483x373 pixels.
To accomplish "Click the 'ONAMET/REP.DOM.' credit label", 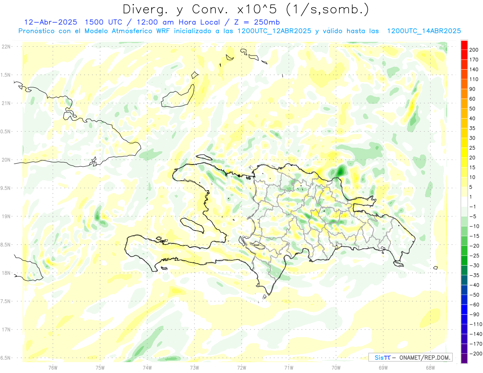I will point(424,357).
